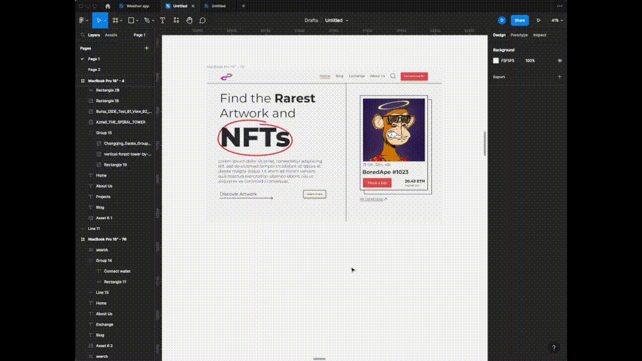Select the Frame tool

pyautogui.click(x=115, y=21)
